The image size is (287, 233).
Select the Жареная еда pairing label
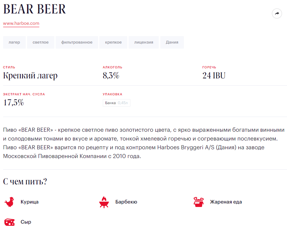coord(226,202)
